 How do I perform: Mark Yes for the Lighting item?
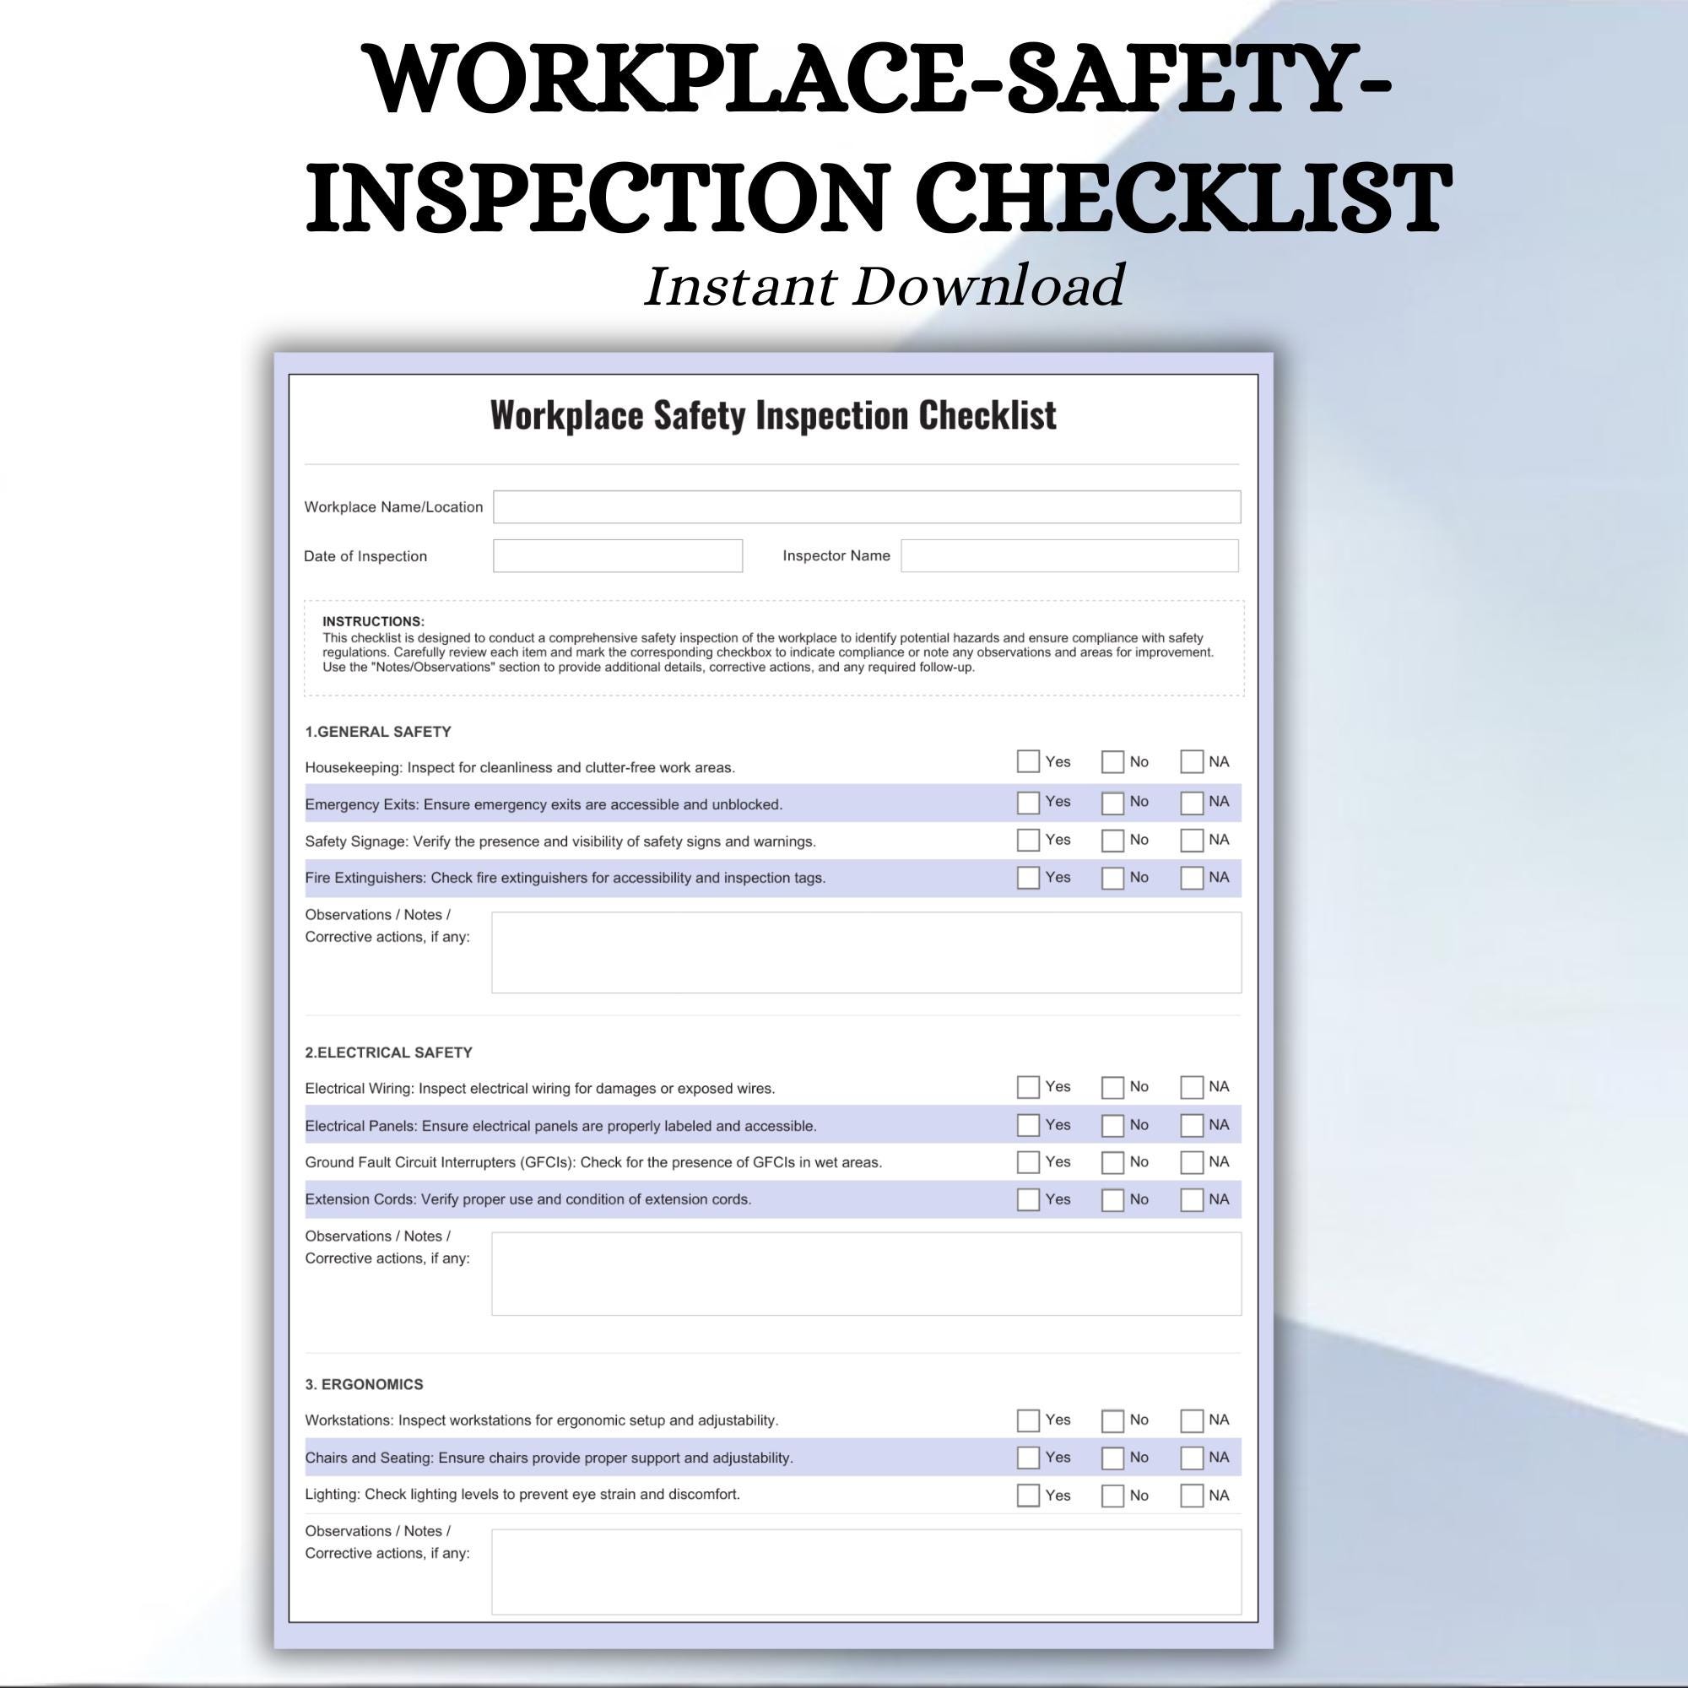(x=1028, y=1495)
